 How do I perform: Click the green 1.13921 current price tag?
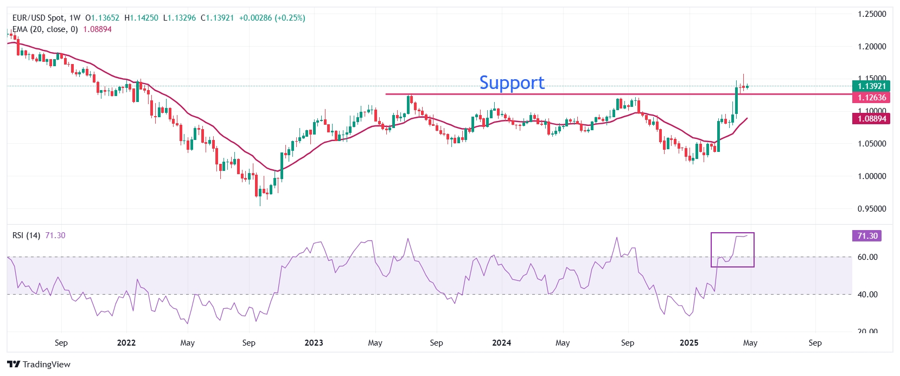pyautogui.click(x=871, y=86)
